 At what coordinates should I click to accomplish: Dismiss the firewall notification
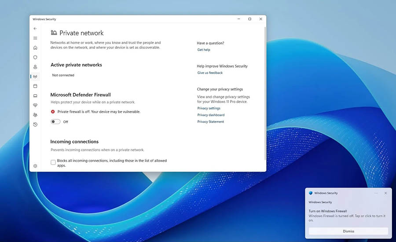(x=348, y=231)
